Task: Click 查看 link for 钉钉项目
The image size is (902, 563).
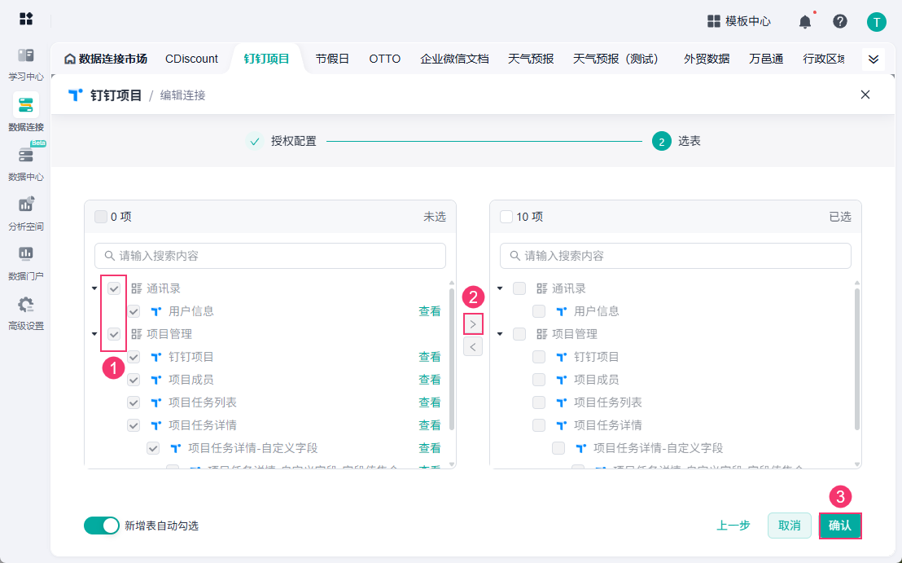Action: point(429,357)
